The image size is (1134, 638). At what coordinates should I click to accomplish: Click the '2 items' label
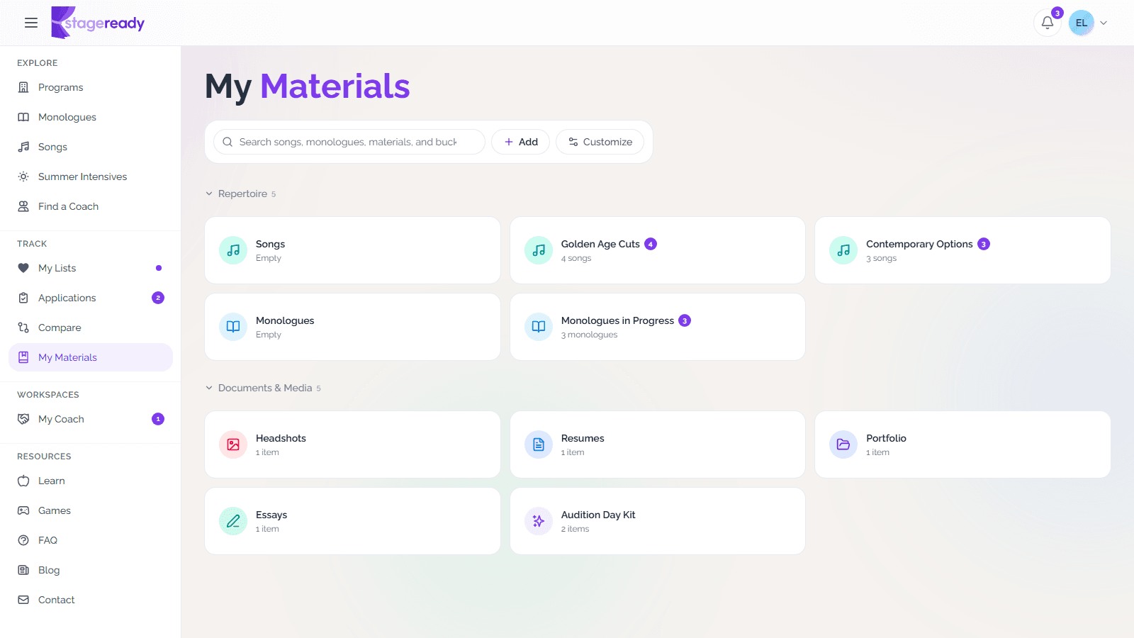575,529
